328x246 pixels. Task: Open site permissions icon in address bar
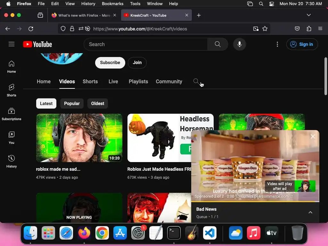[81, 29]
